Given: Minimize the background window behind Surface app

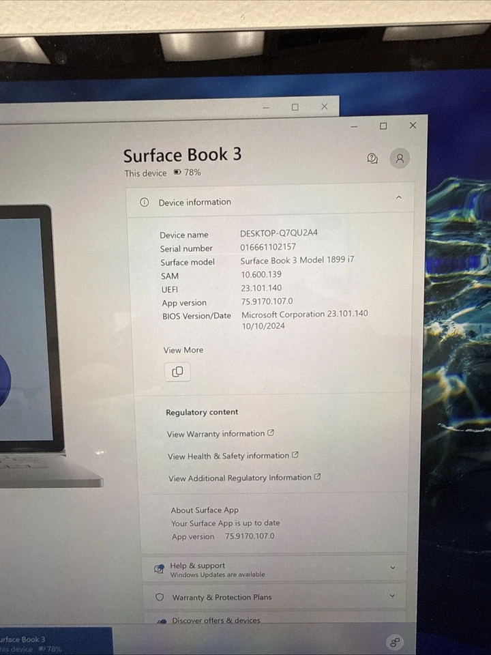Looking at the screenshot, I should [265, 108].
